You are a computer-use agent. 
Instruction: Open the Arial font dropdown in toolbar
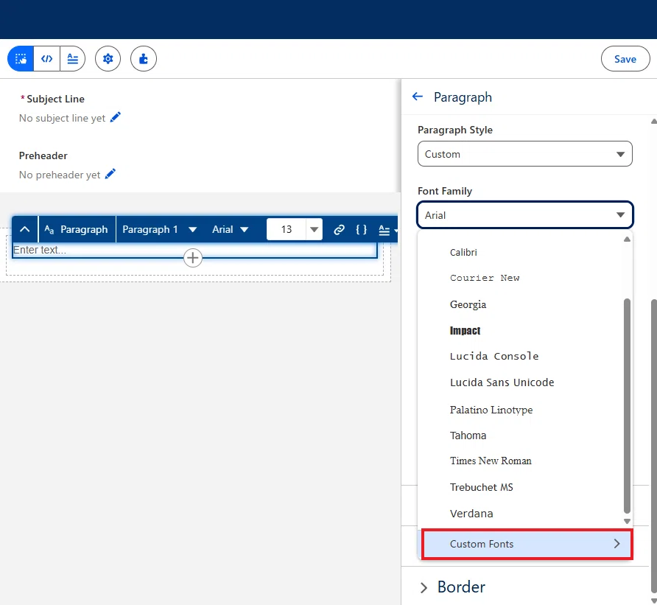(230, 229)
